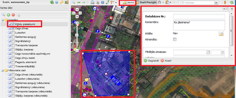Collapse the Virsslāņi folder
Viewport: 236px width, 98px height.
click(2, 20)
